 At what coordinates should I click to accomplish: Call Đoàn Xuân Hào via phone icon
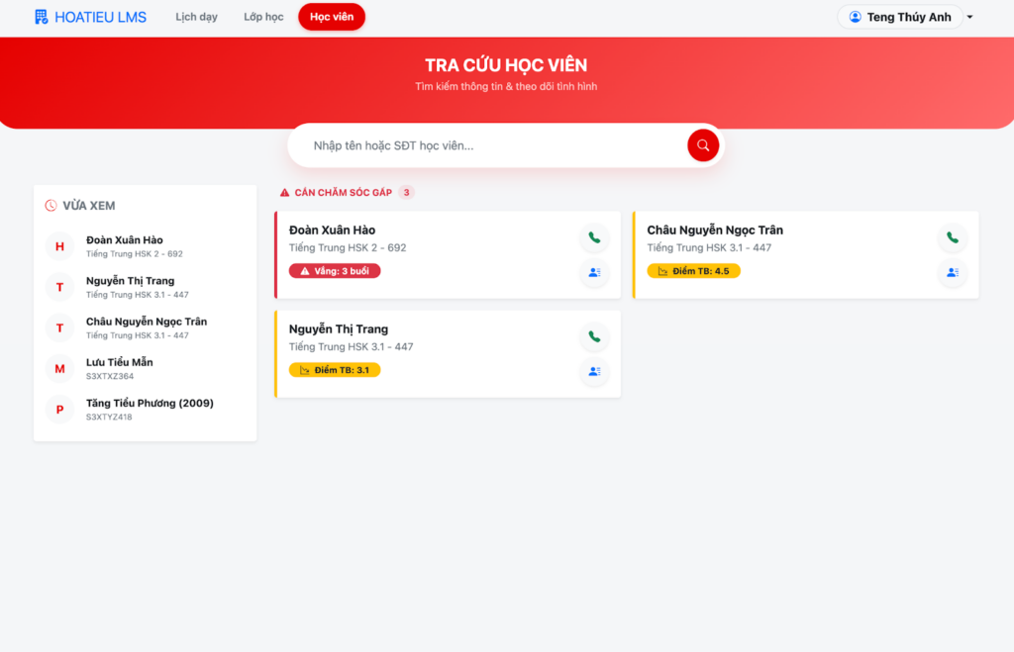pos(594,237)
